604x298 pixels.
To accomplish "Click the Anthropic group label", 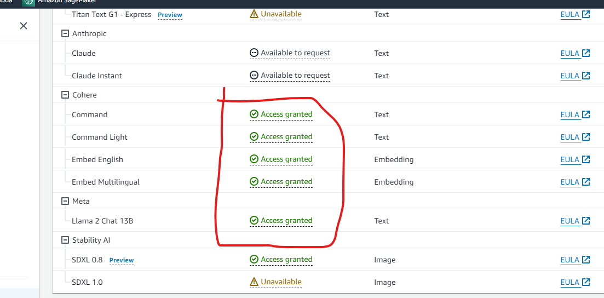I will (x=89, y=33).
